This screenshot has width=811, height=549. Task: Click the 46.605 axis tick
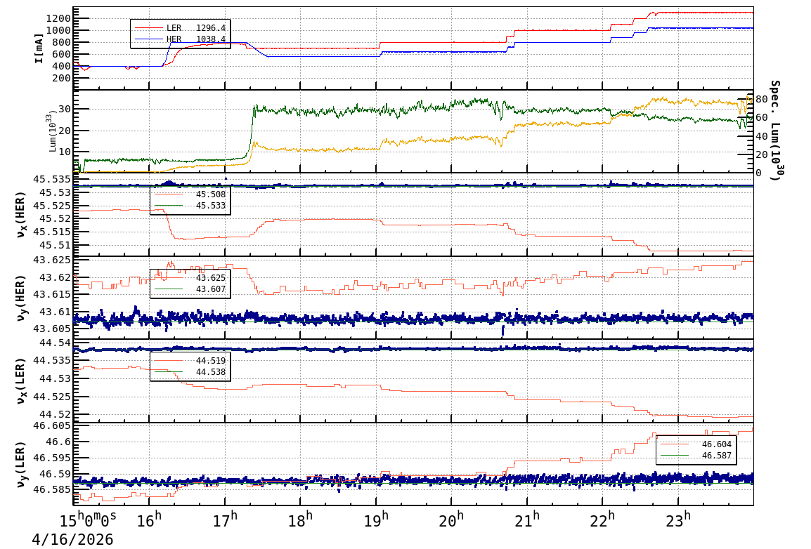[52, 425]
